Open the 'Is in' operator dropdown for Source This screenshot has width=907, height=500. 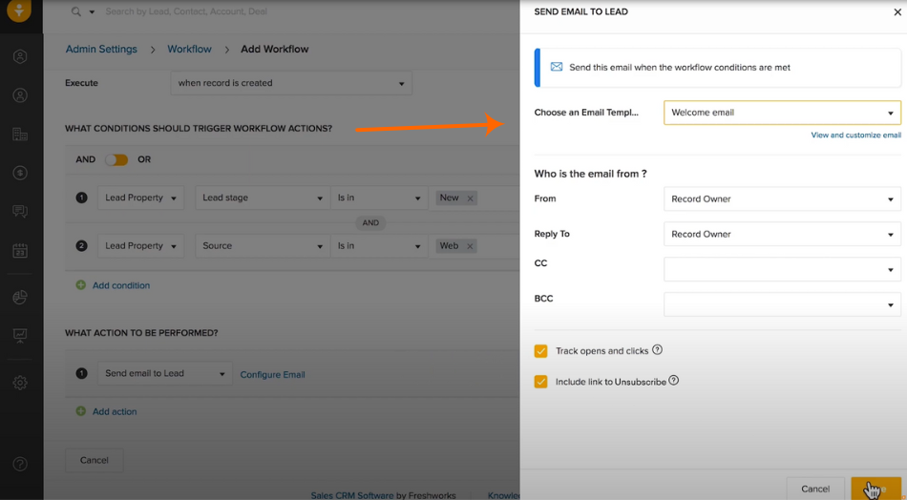[x=379, y=245]
